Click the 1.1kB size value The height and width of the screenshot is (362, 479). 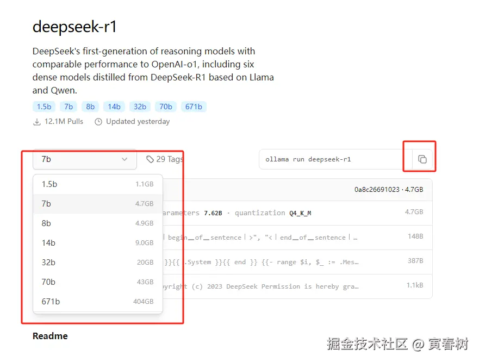pyautogui.click(x=415, y=285)
